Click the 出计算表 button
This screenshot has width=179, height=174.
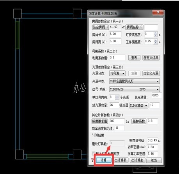[x=137, y=160]
